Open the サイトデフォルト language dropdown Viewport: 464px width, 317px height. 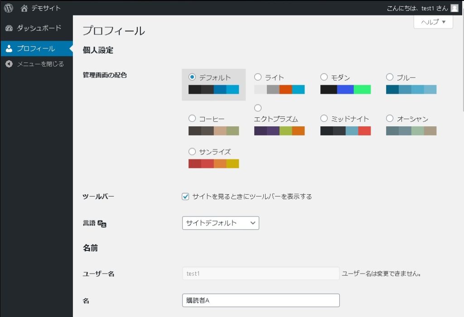click(221, 223)
